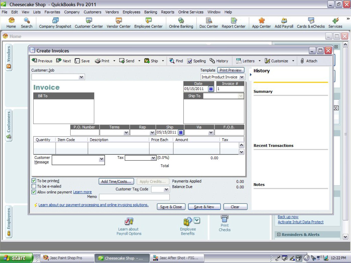This screenshot has width=351, height=263.
Task: Toggle Allow online payment checkbox
Action: (34, 192)
